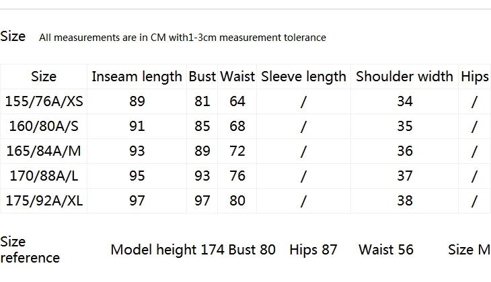Click the Inseam length column header
Image resolution: width=491 pixels, height=282 pixels.
coord(137,77)
